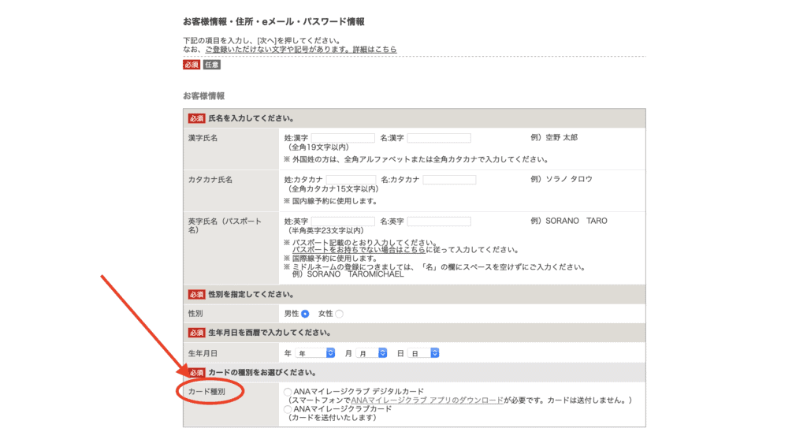Click the 名:英字 passport given name field
The height and width of the screenshot is (432, 807).
(438, 222)
